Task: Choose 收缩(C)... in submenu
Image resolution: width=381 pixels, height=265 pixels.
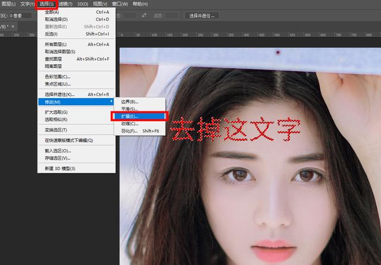Action: pyautogui.click(x=140, y=124)
